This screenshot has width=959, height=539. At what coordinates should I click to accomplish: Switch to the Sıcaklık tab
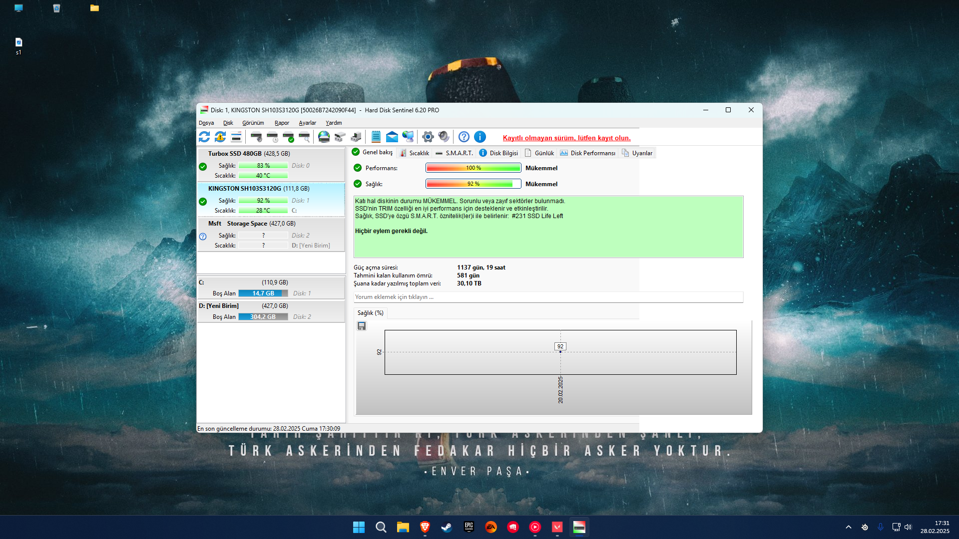tap(415, 153)
